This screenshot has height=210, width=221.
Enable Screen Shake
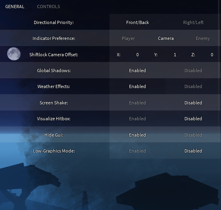pos(138,103)
